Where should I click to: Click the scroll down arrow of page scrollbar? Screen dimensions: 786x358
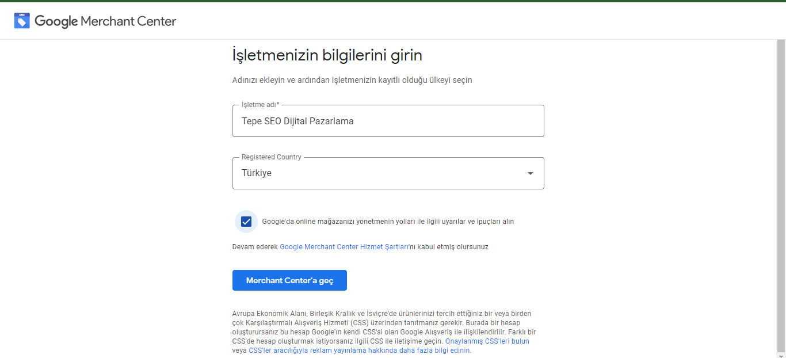(x=781, y=353)
